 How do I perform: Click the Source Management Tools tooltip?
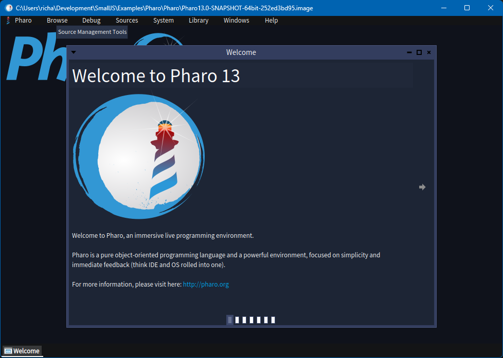pos(92,32)
